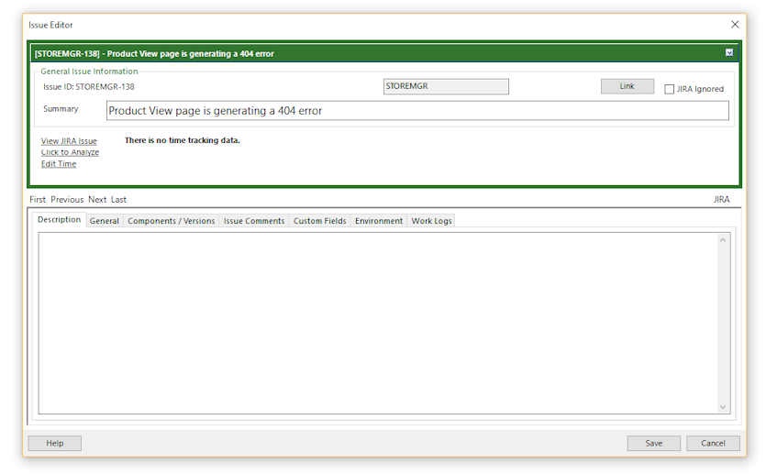This screenshot has height=474, width=766.
Task: Jump to the Last issue
Action: click(118, 200)
